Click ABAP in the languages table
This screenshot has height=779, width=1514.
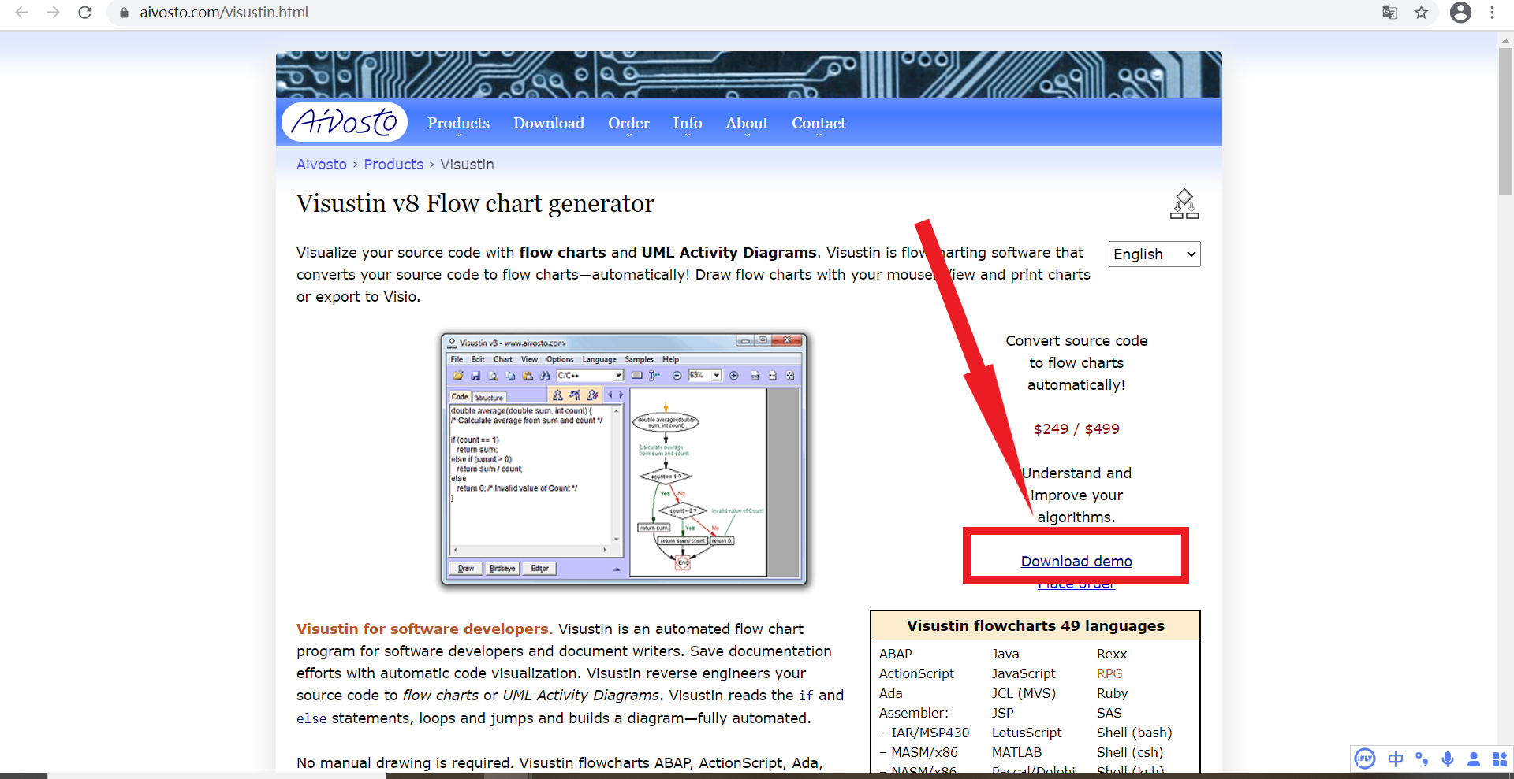896,654
